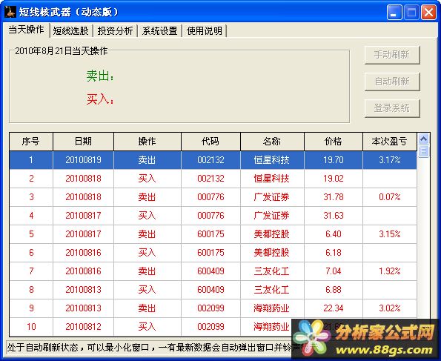Close the 短线核武器 window
Screen dimensions: 441x361
[428, 13]
